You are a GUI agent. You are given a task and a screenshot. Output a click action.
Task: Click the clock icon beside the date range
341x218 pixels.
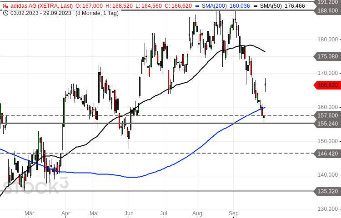6,13
